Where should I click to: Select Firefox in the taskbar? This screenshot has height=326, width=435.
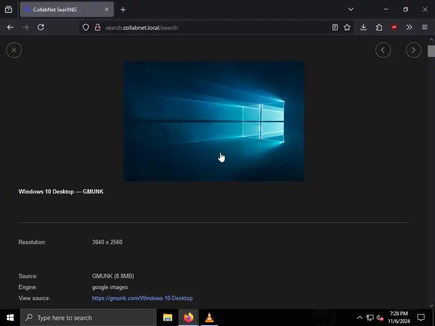coord(188,318)
